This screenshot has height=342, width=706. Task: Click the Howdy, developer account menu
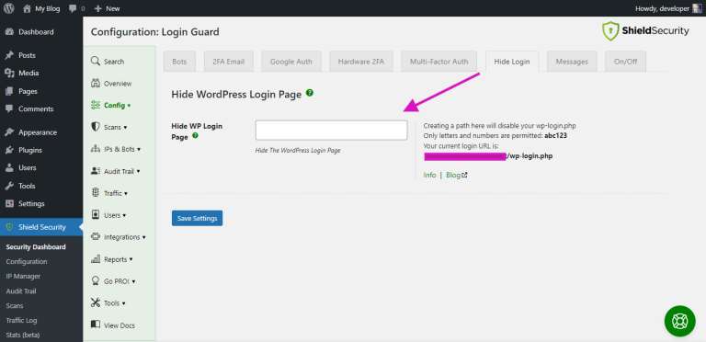668,8
